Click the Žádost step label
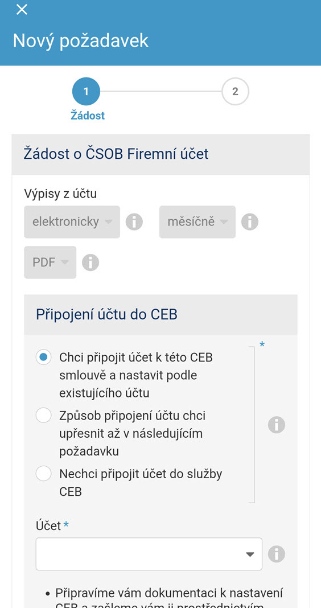 click(x=88, y=116)
